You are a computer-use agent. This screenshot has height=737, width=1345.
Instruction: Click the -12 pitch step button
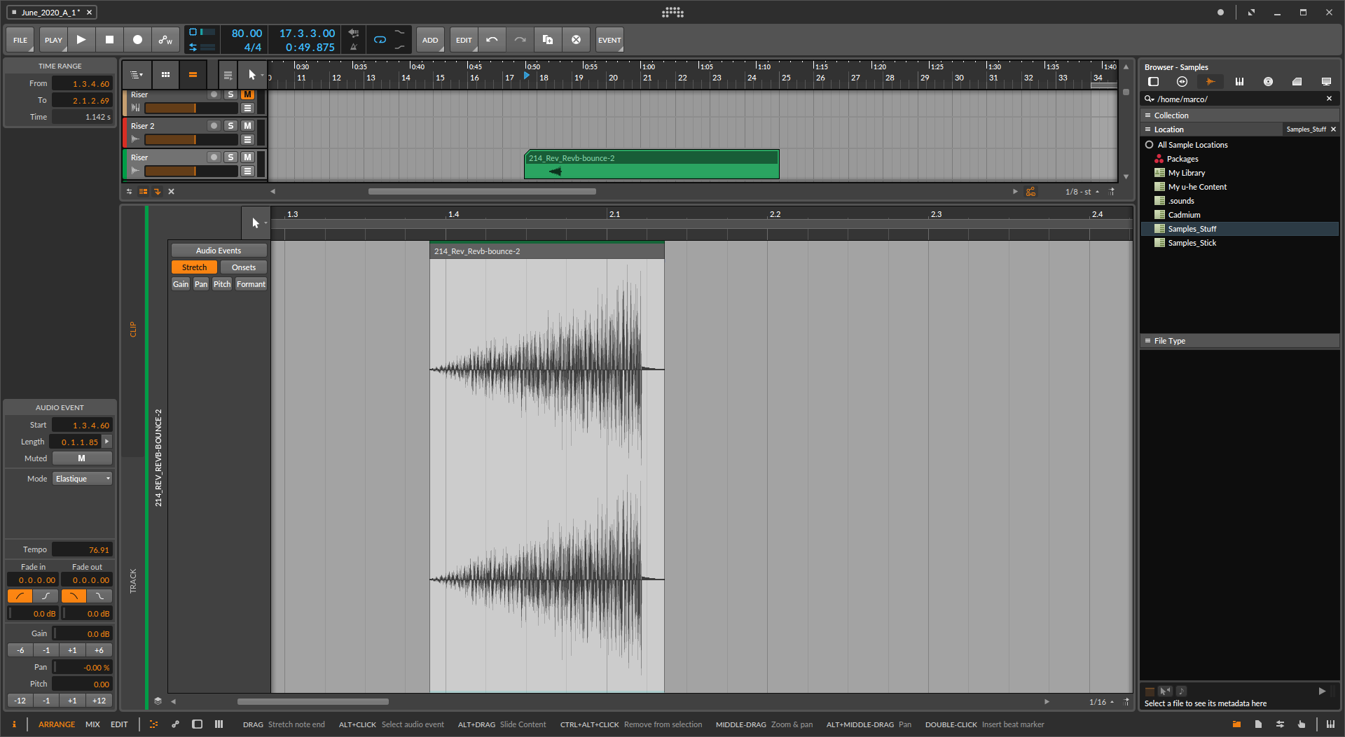pos(20,701)
